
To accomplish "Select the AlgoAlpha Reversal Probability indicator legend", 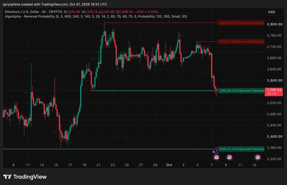I will (x=96, y=16).
